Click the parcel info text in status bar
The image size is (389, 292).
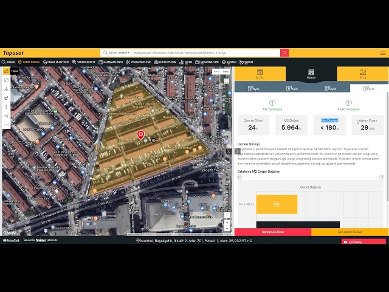(x=194, y=241)
